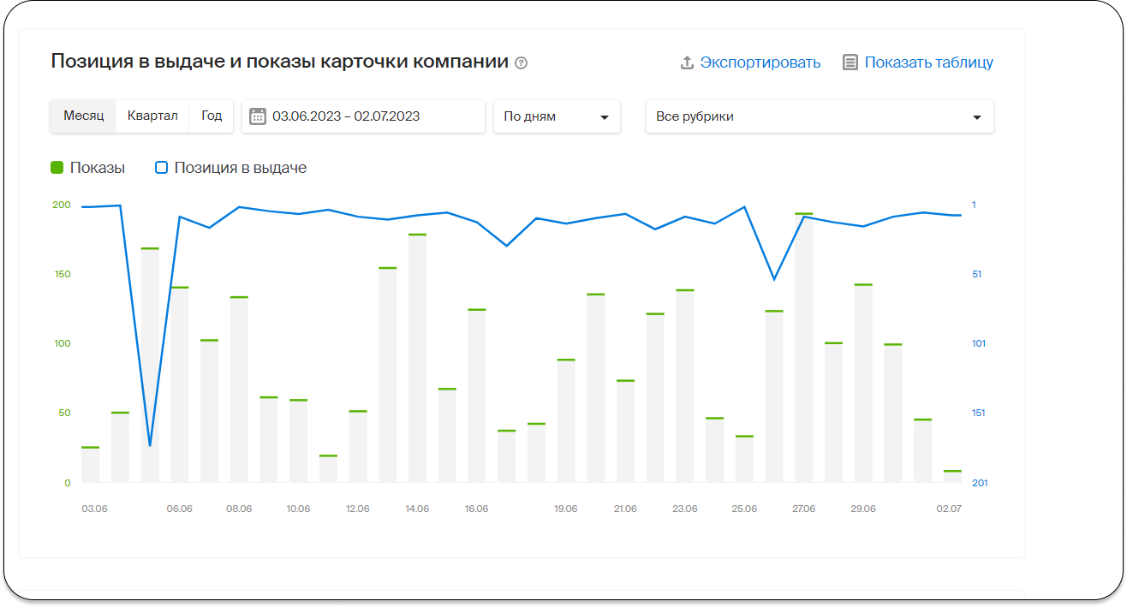Click the bar for 23.06
Screen dimensions: 1127x607
point(684,385)
